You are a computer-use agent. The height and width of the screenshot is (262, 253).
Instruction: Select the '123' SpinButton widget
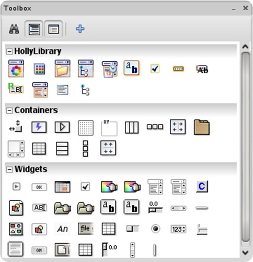tap(178, 229)
